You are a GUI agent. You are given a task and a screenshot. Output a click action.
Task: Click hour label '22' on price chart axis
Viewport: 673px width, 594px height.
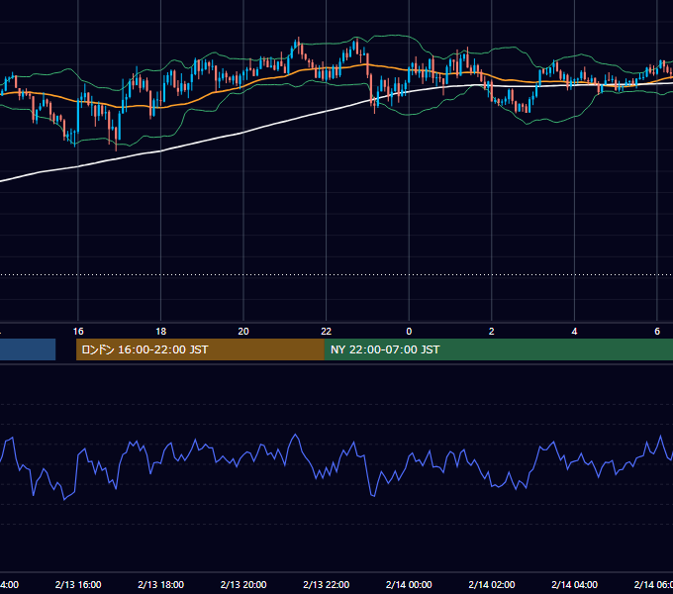[x=327, y=332]
